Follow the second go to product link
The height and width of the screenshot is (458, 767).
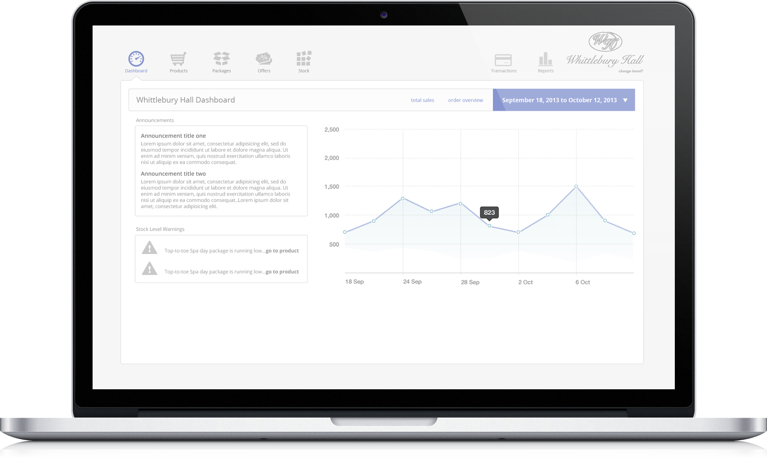(282, 272)
